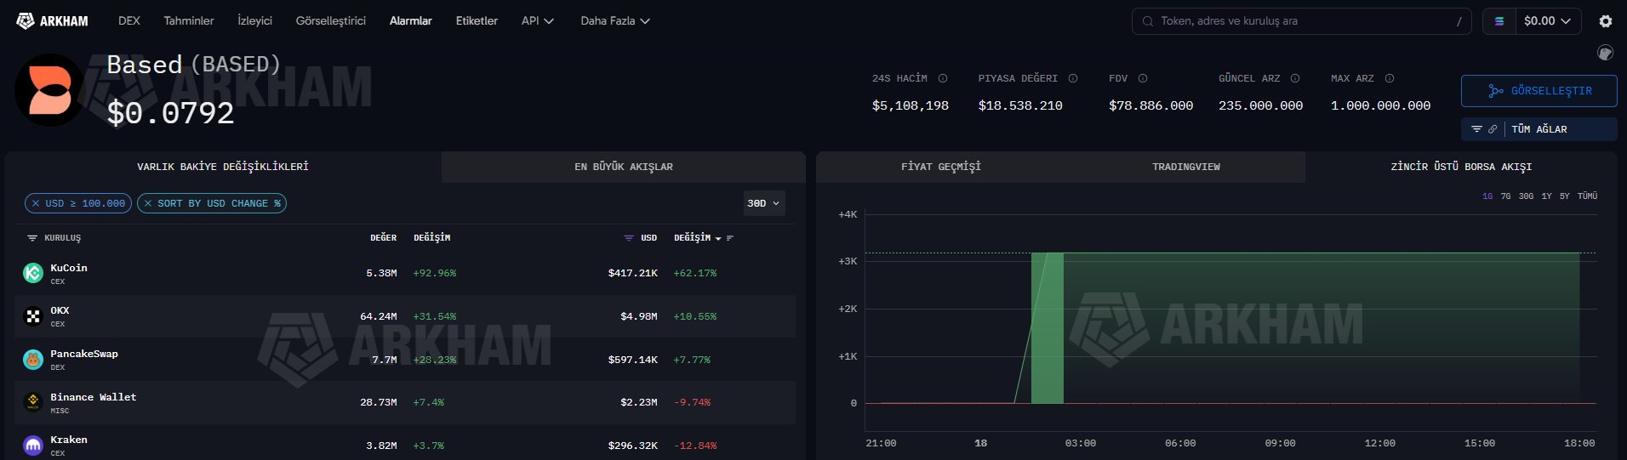1627x460 pixels.
Task: Switch to FİYAT GEÇMİŞİ tab
Action: coord(941,167)
